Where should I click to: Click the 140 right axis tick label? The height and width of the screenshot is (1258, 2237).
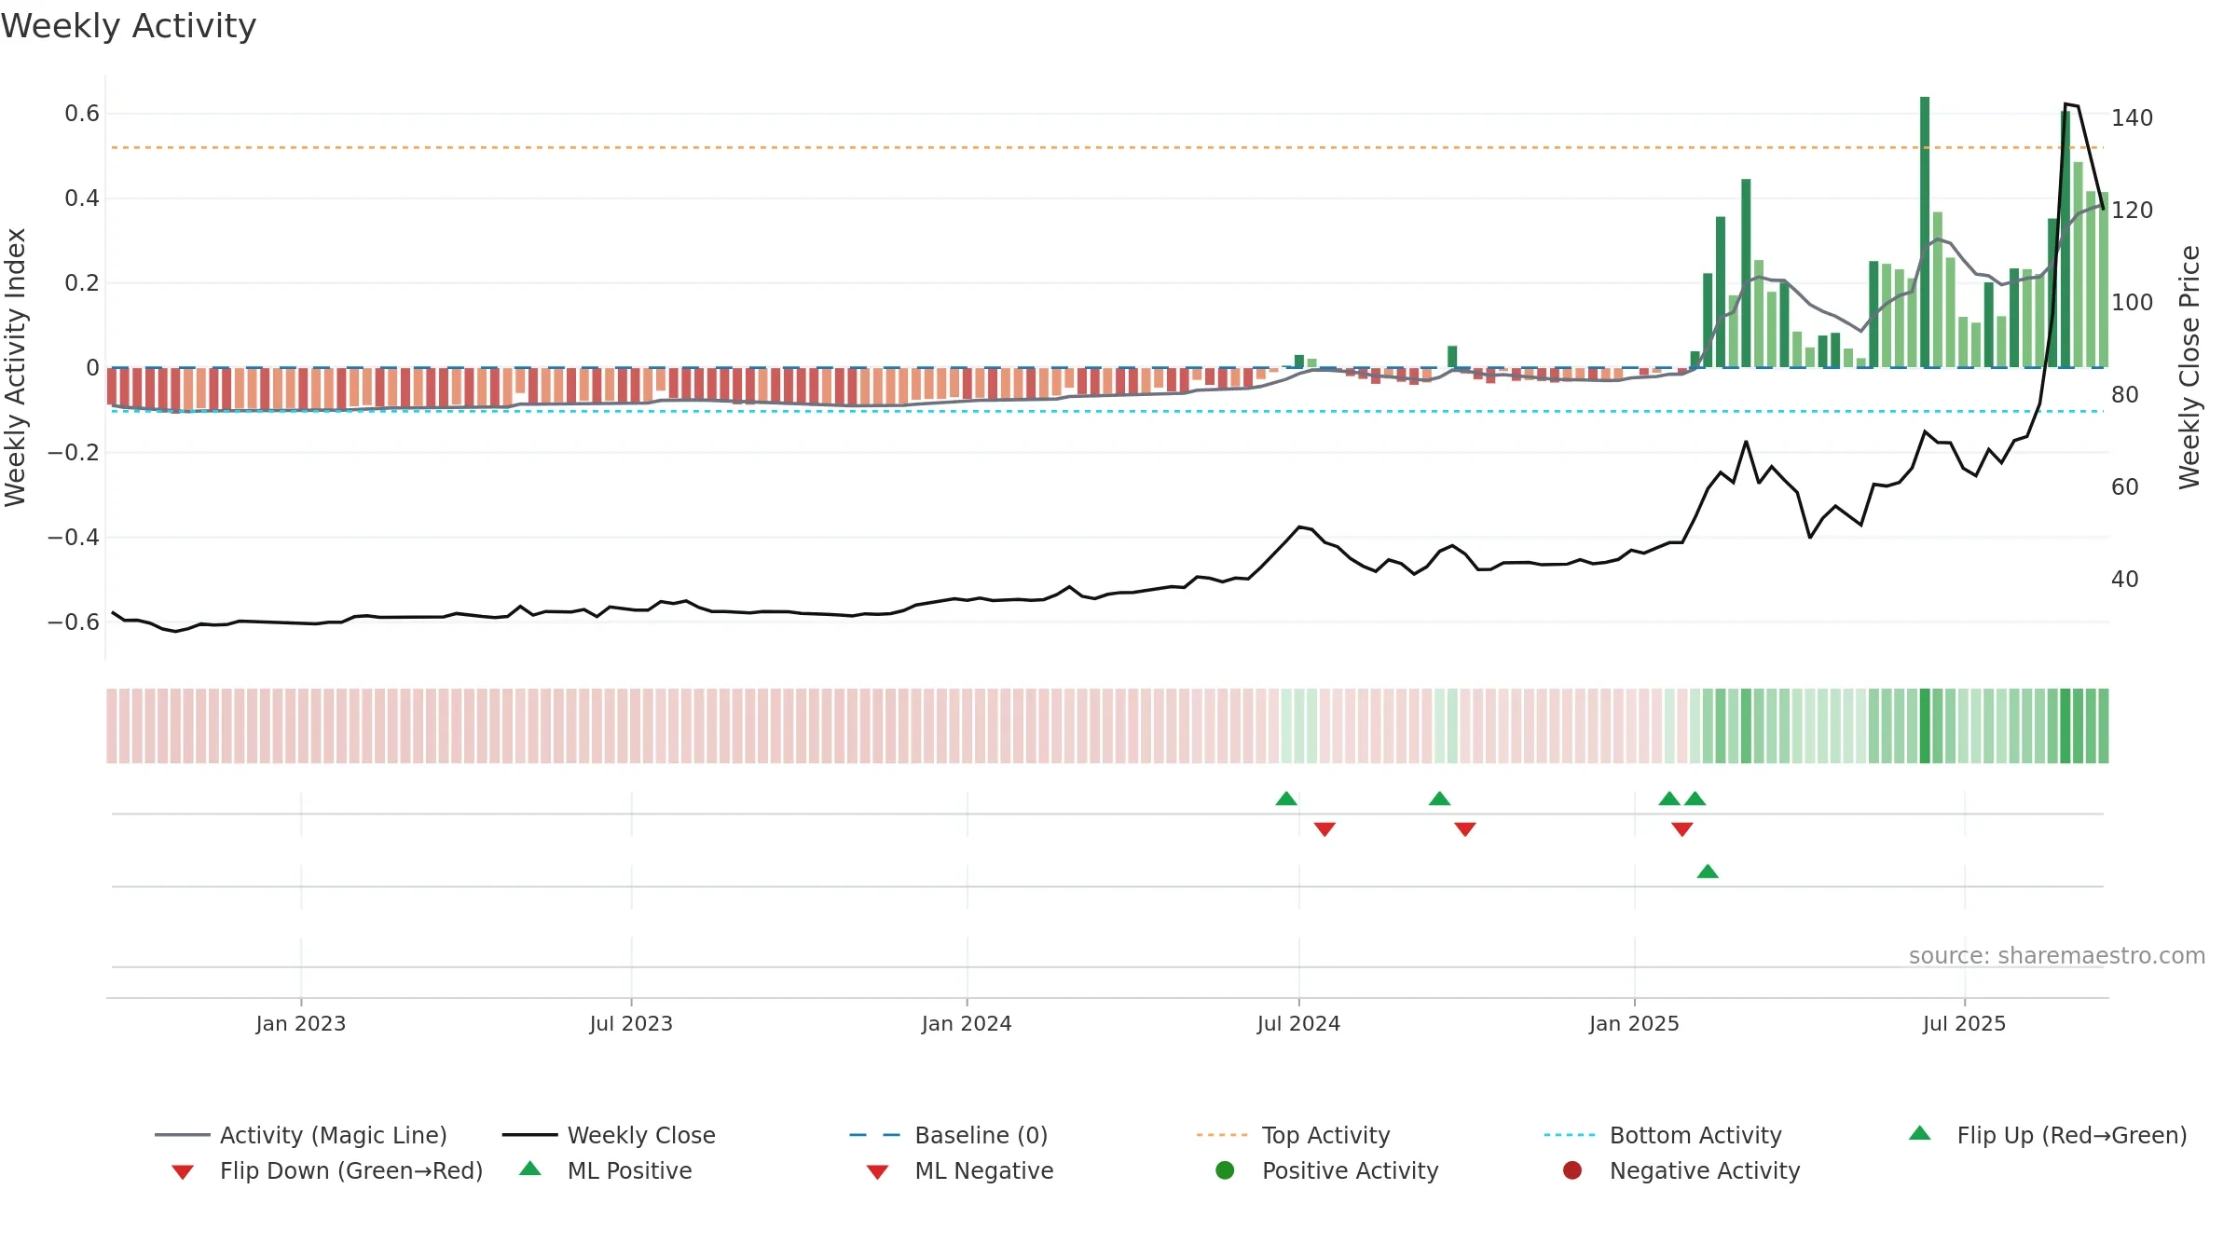(x=2133, y=118)
